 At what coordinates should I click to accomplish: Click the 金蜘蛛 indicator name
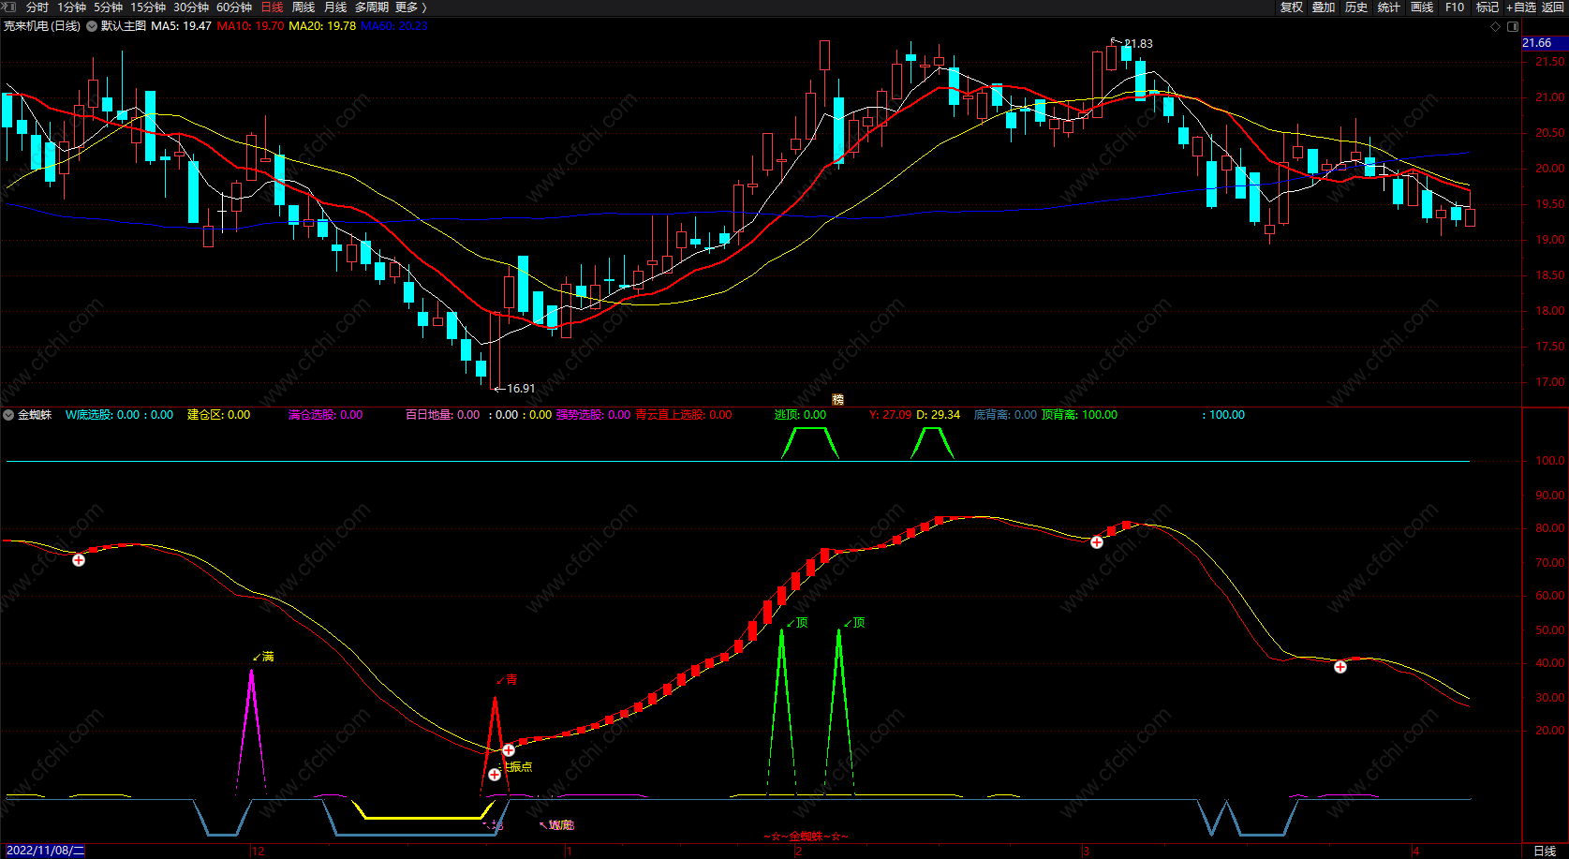coord(35,415)
